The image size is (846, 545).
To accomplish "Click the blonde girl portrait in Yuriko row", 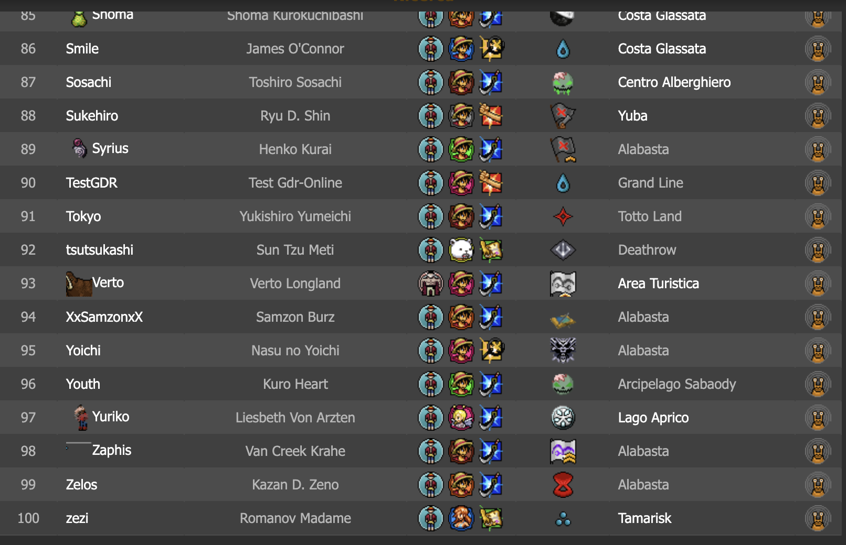I will point(461,418).
